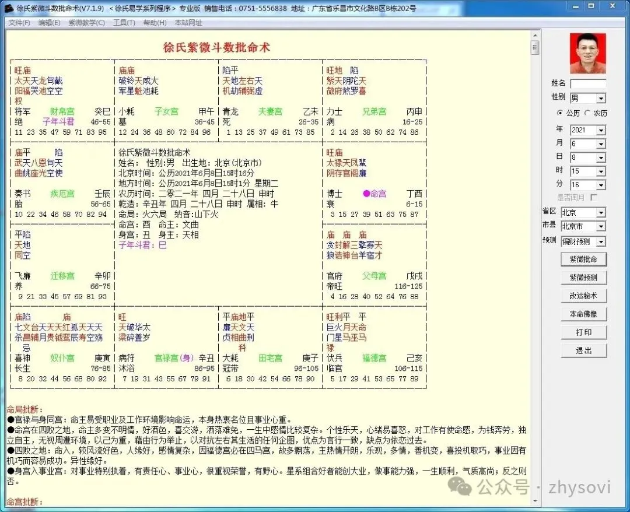The height and width of the screenshot is (512, 630).
Task: Expand the 省区 dropdown showing 北京
Action: click(601, 212)
